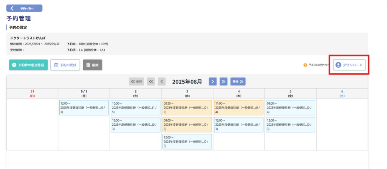Image resolution: width=387 pixels, height=169 pixels.
Task: Go to next week with single-right arrow
Action: click(x=213, y=81)
